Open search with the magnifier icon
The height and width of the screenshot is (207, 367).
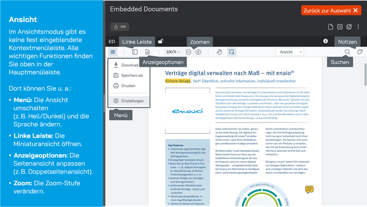[x=347, y=52]
